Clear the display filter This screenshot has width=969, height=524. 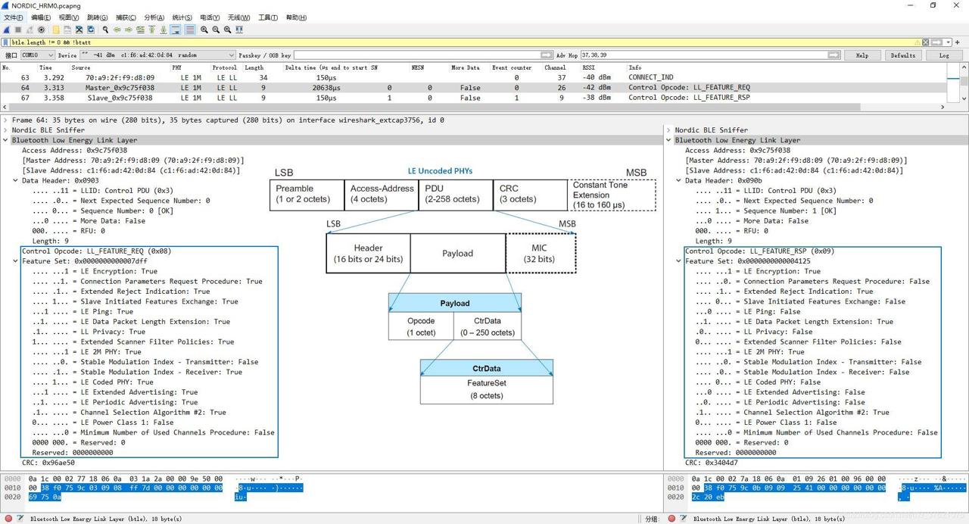(925, 42)
